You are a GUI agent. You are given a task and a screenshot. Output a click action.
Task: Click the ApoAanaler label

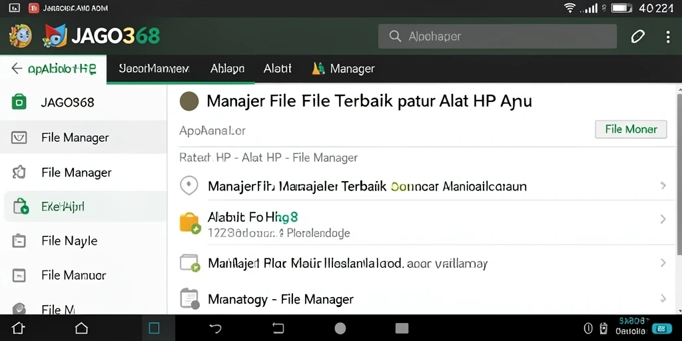pos(212,130)
